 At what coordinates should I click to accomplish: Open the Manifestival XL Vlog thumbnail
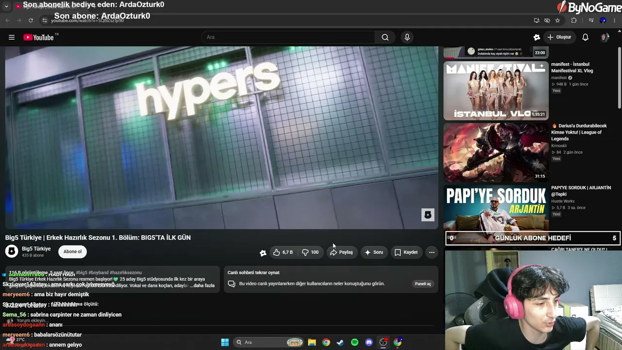point(496,90)
